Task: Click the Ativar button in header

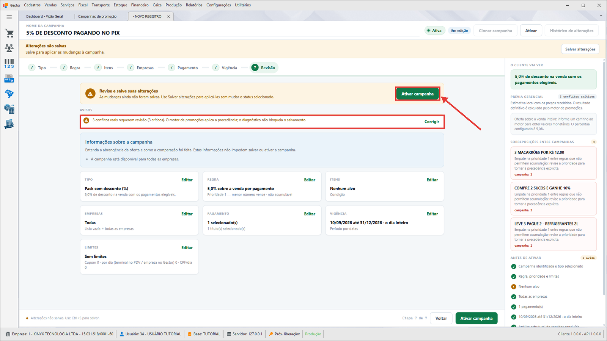Action: [531, 31]
